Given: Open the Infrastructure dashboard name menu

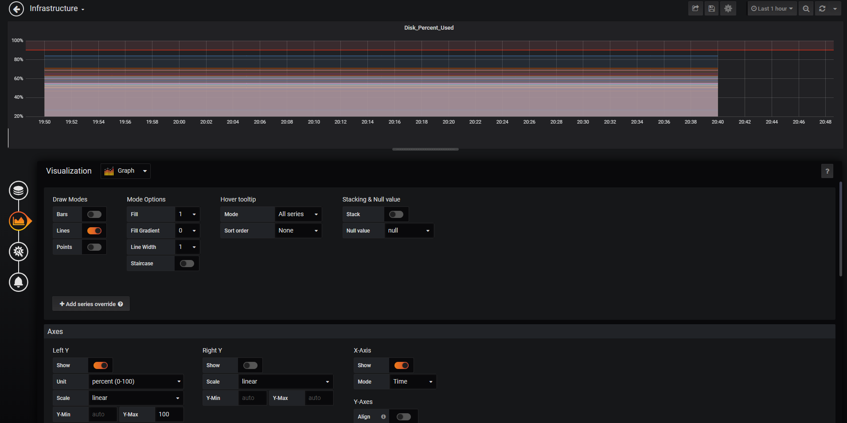Looking at the screenshot, I should (57, 8).
